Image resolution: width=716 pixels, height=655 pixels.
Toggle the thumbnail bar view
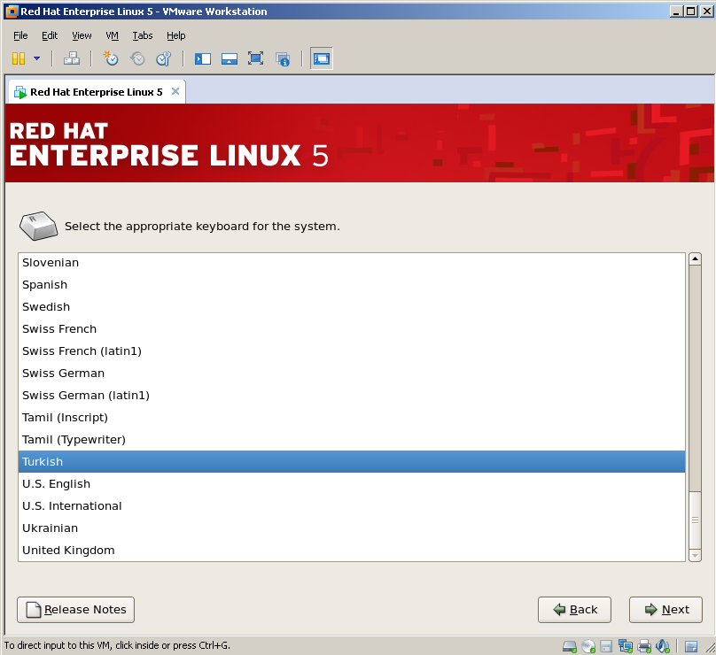pos(230,58)
